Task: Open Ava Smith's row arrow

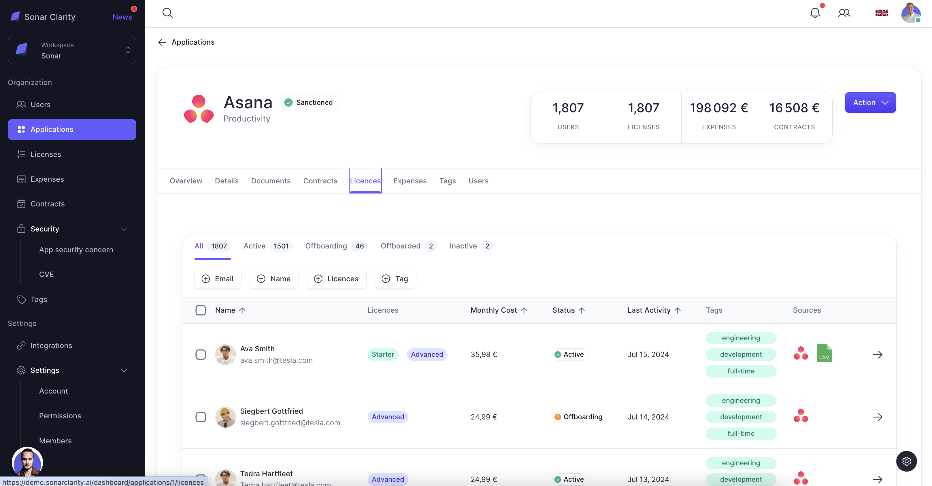Action: (x=877, y=355)
